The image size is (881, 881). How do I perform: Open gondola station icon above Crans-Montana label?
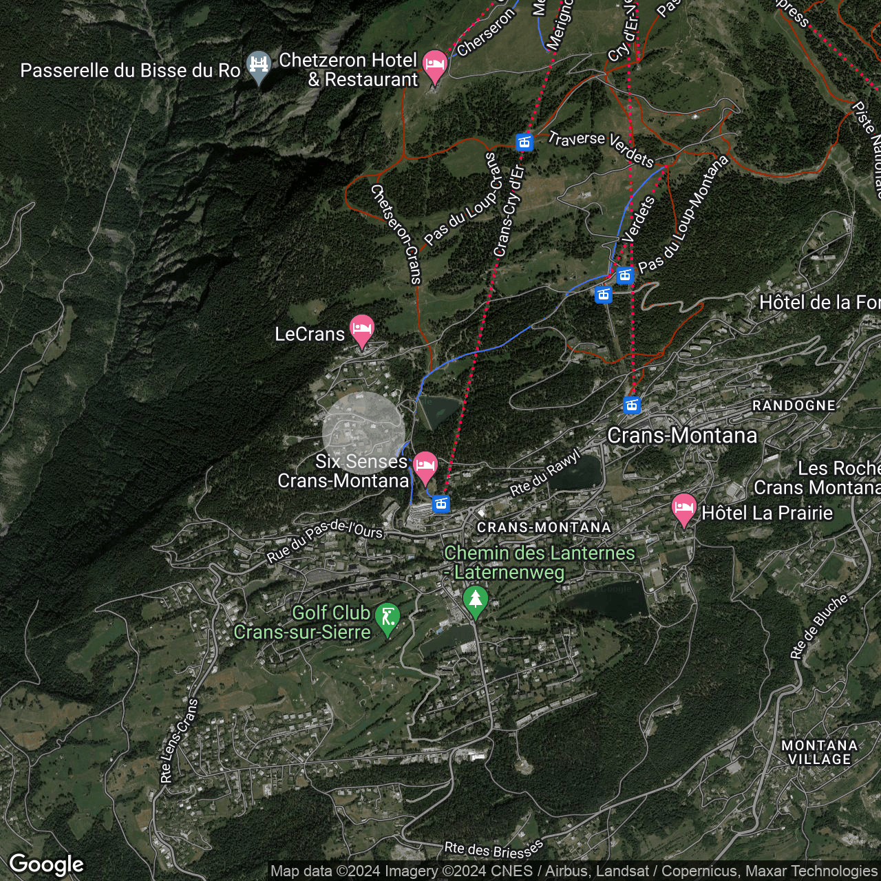(632, 405)
